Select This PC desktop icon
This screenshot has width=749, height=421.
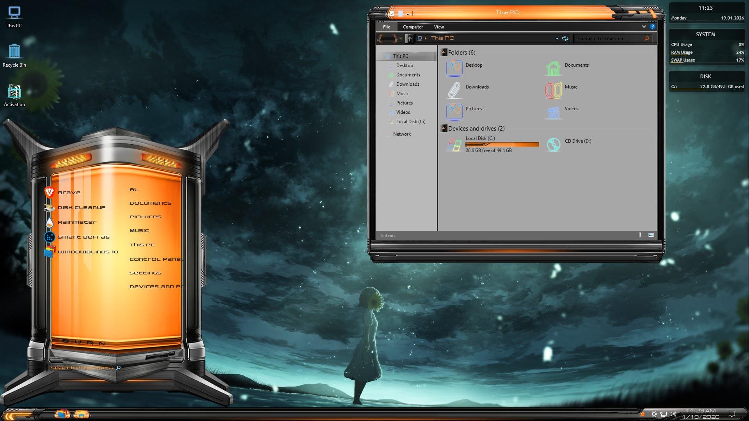(x=14, y=17)
